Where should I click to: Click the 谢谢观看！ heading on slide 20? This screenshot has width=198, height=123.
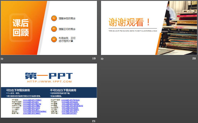click(x=129, y=22)
